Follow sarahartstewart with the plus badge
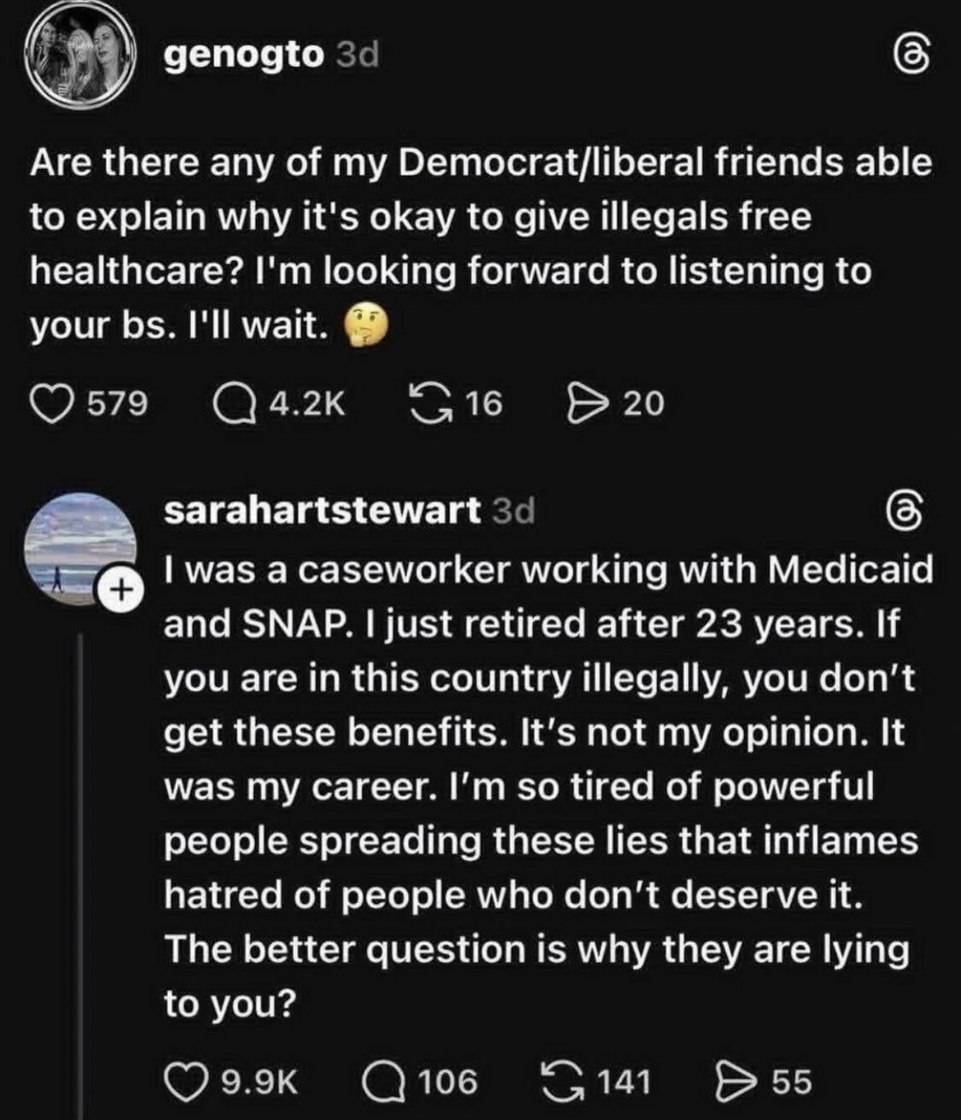The width and height of the screenshot is (961, 1120). point(121,589)
